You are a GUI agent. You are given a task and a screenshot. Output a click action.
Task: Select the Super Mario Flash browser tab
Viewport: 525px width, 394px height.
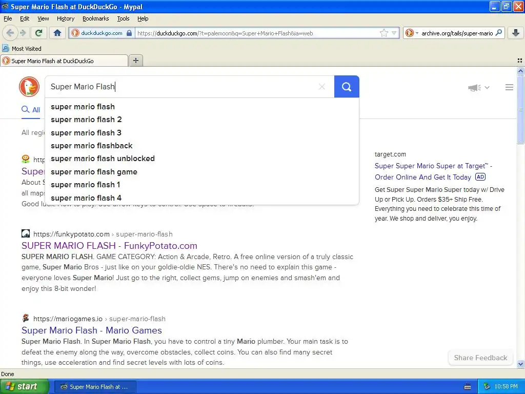click(64, 61)
